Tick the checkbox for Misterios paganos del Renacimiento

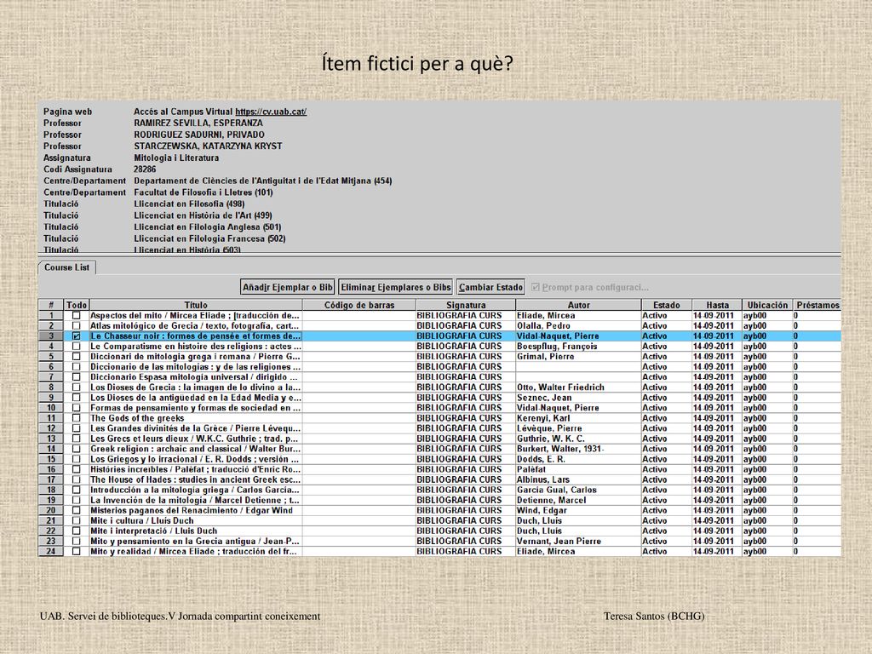76,511
